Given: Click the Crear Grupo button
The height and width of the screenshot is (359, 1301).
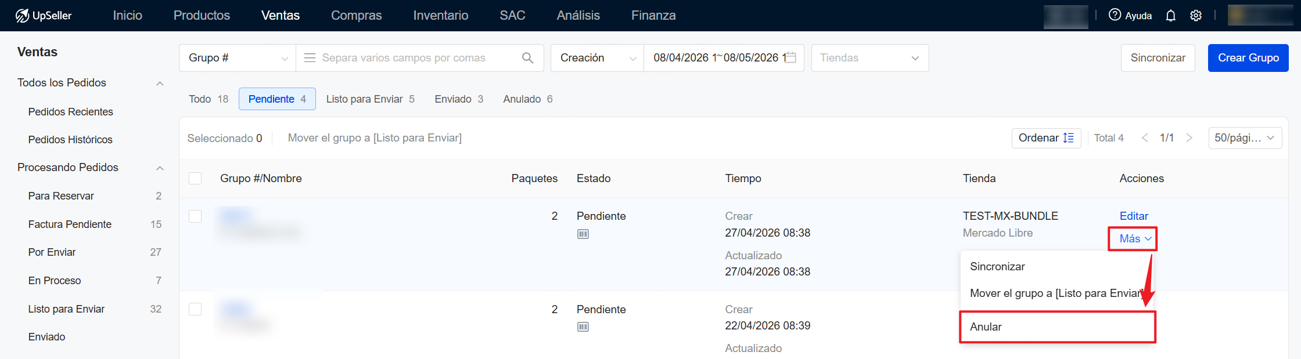Looking at the screenshot, I should pyautogui.click(x=1248, y=58).
